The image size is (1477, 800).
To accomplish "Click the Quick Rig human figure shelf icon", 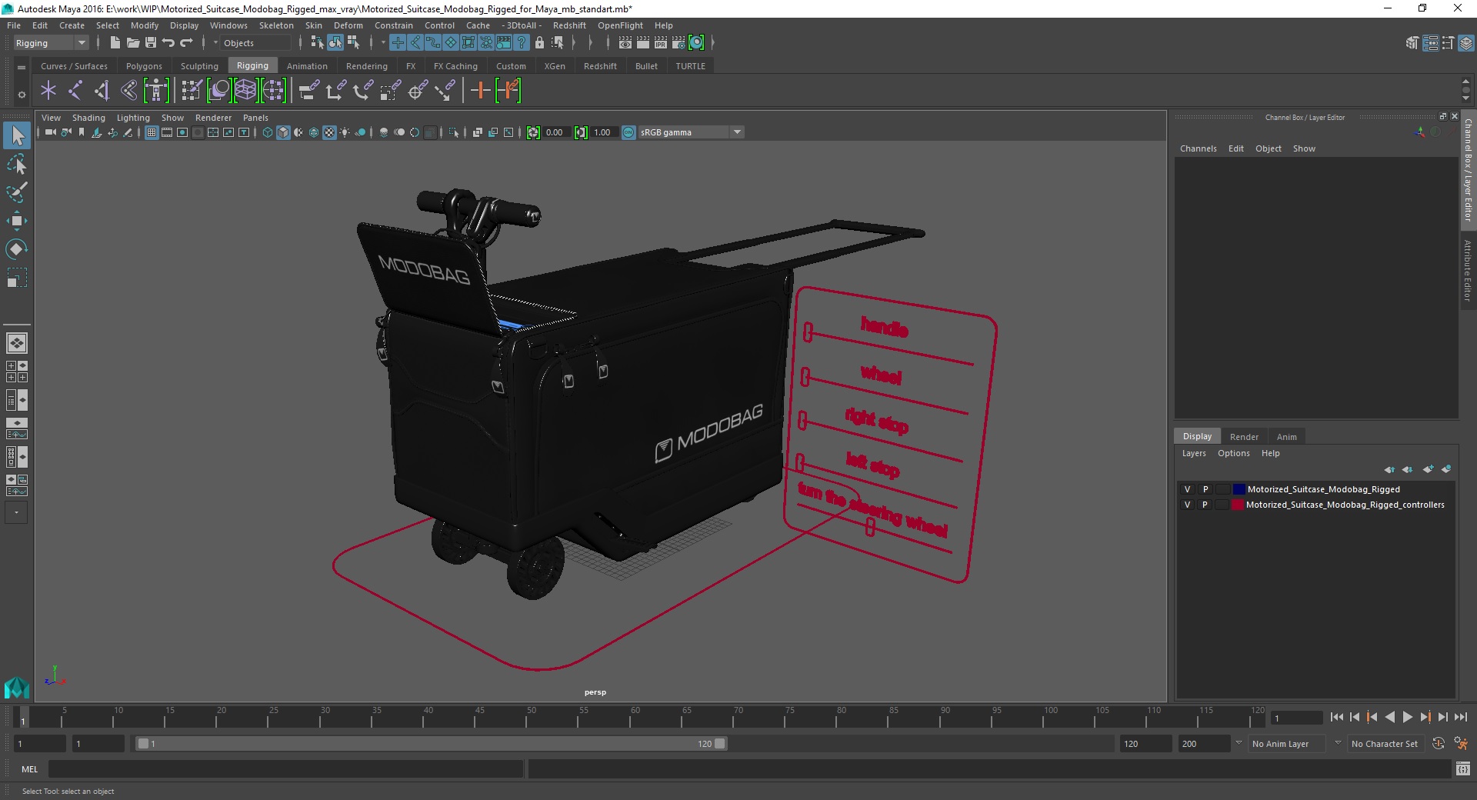I will tap(156, 91).
